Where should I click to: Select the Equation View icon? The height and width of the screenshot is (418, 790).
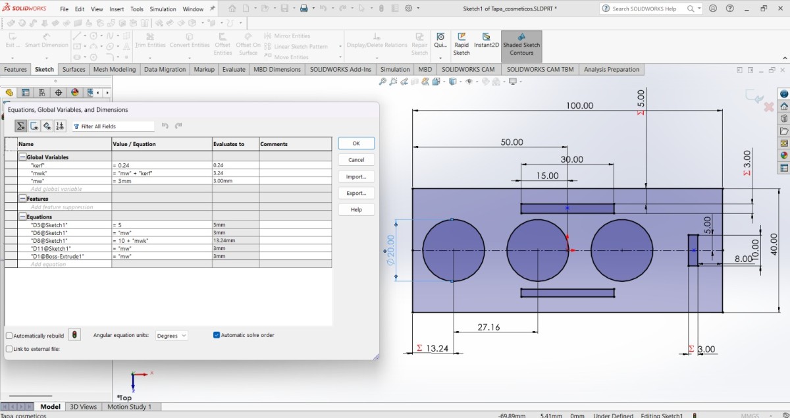21,126
